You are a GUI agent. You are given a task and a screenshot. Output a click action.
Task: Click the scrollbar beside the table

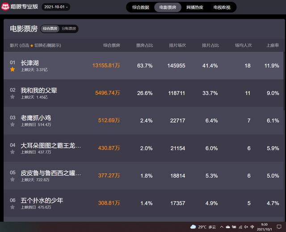coord(284,81)
